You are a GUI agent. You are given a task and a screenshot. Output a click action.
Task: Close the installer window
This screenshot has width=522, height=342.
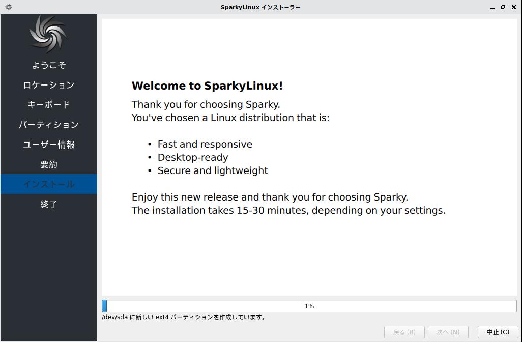tap(514, 7)
